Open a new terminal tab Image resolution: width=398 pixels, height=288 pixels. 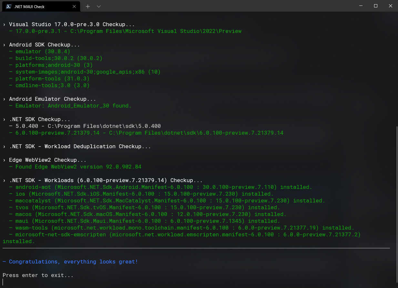click(88, 6)
